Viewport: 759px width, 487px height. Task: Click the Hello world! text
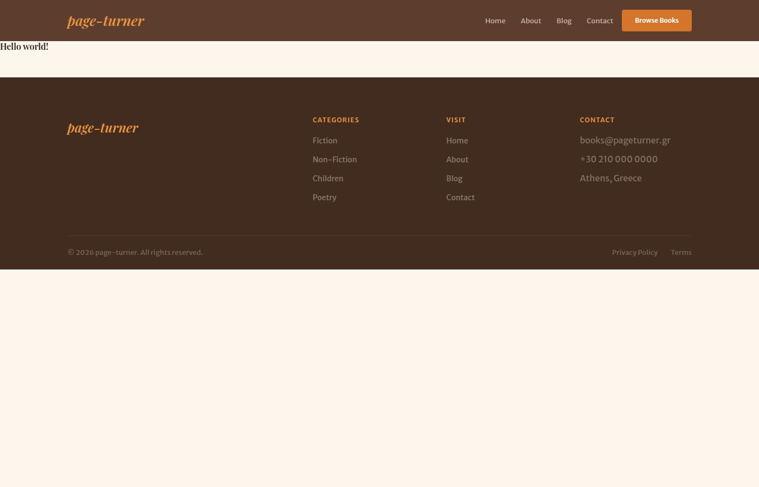[x=24, y=47]
